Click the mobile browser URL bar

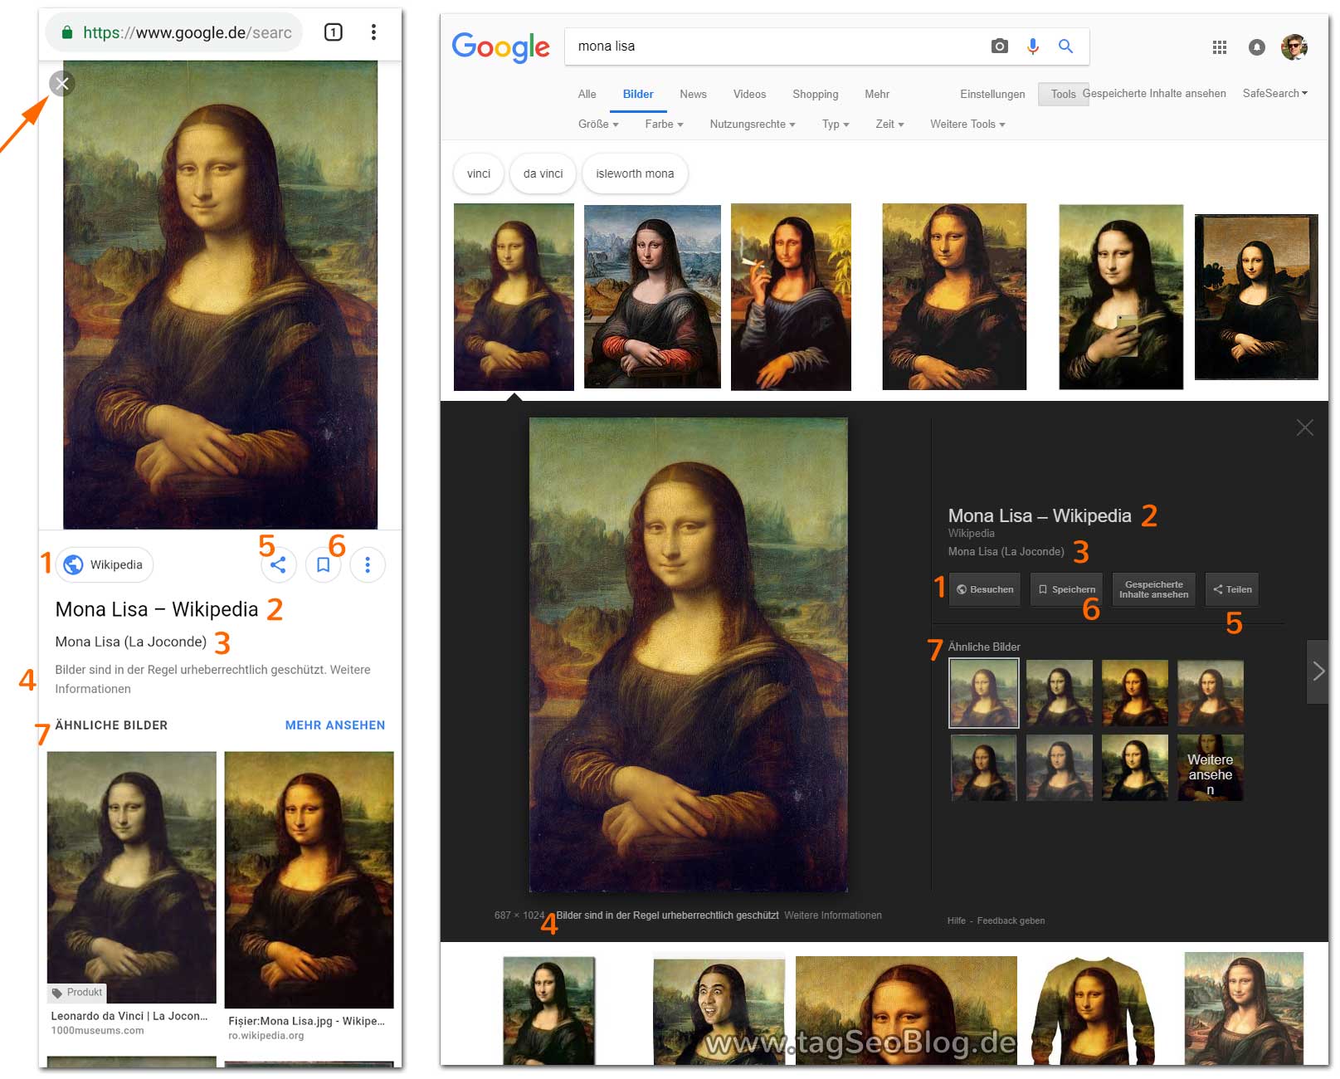tap(173, 32)
